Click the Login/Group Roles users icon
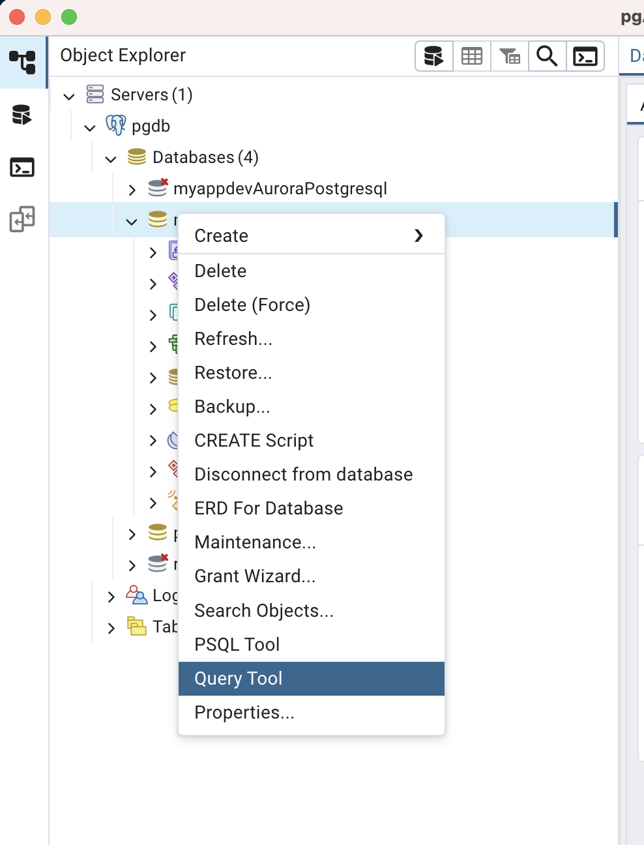644x845 pixels. [x=136, y=595]
